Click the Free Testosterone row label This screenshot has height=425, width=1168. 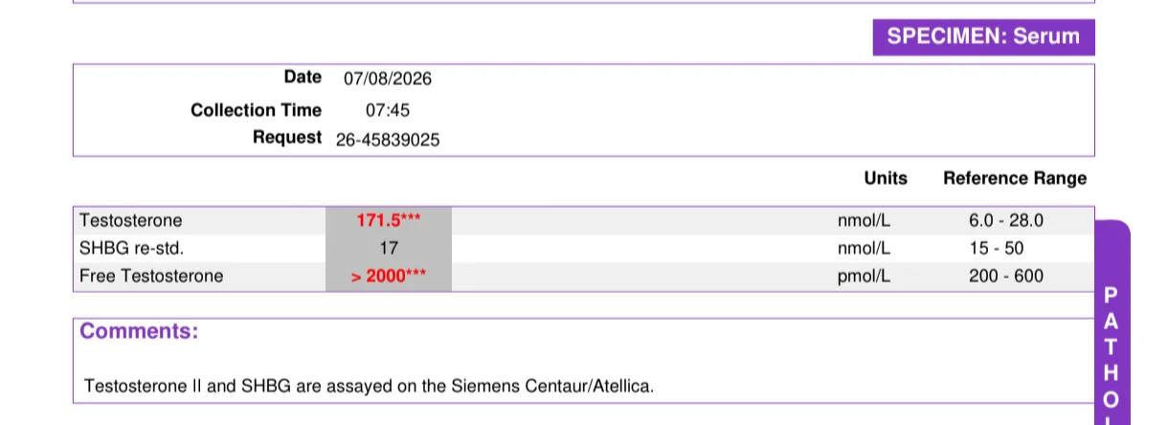pos(151,277)
